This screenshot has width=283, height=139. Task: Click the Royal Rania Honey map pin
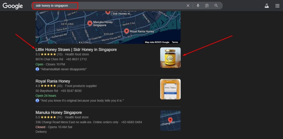tap(127, 31)
